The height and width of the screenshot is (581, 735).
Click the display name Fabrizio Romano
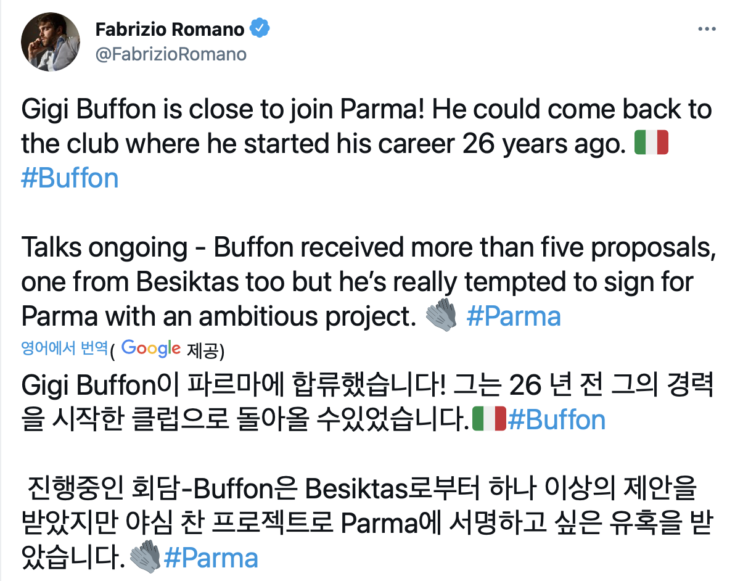[171, 29]
